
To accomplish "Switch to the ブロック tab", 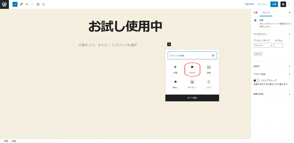I will tap(266, 13).
